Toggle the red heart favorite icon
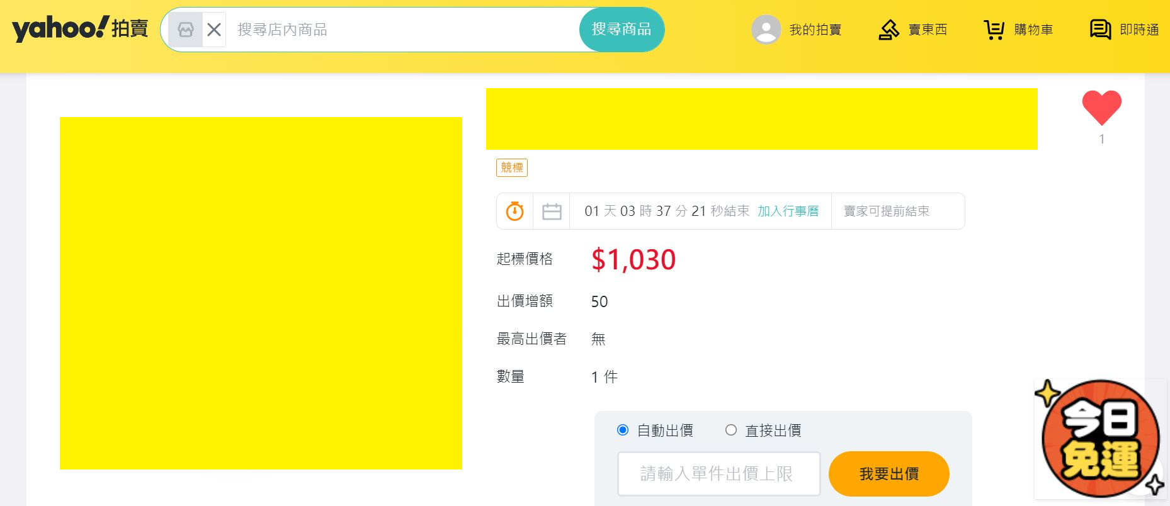Image resolution: width=1170 pixels, height=506 pixels. [x=1101, y=108]
